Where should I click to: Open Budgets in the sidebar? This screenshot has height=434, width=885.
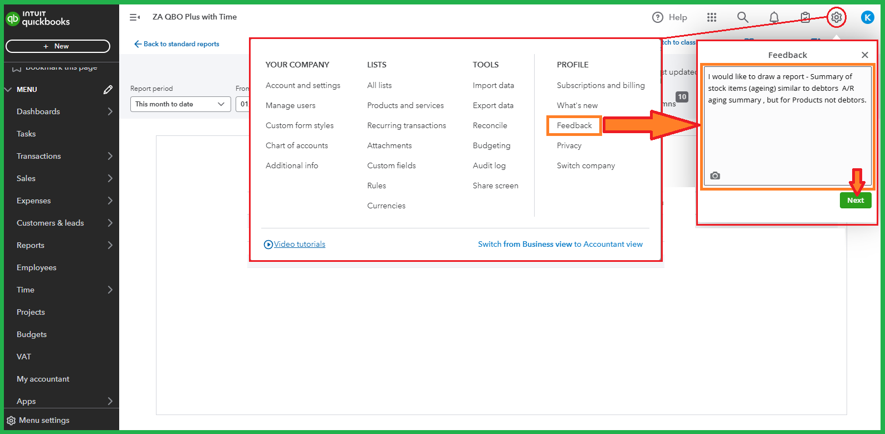pyautogui.click(x=32, y=334)
